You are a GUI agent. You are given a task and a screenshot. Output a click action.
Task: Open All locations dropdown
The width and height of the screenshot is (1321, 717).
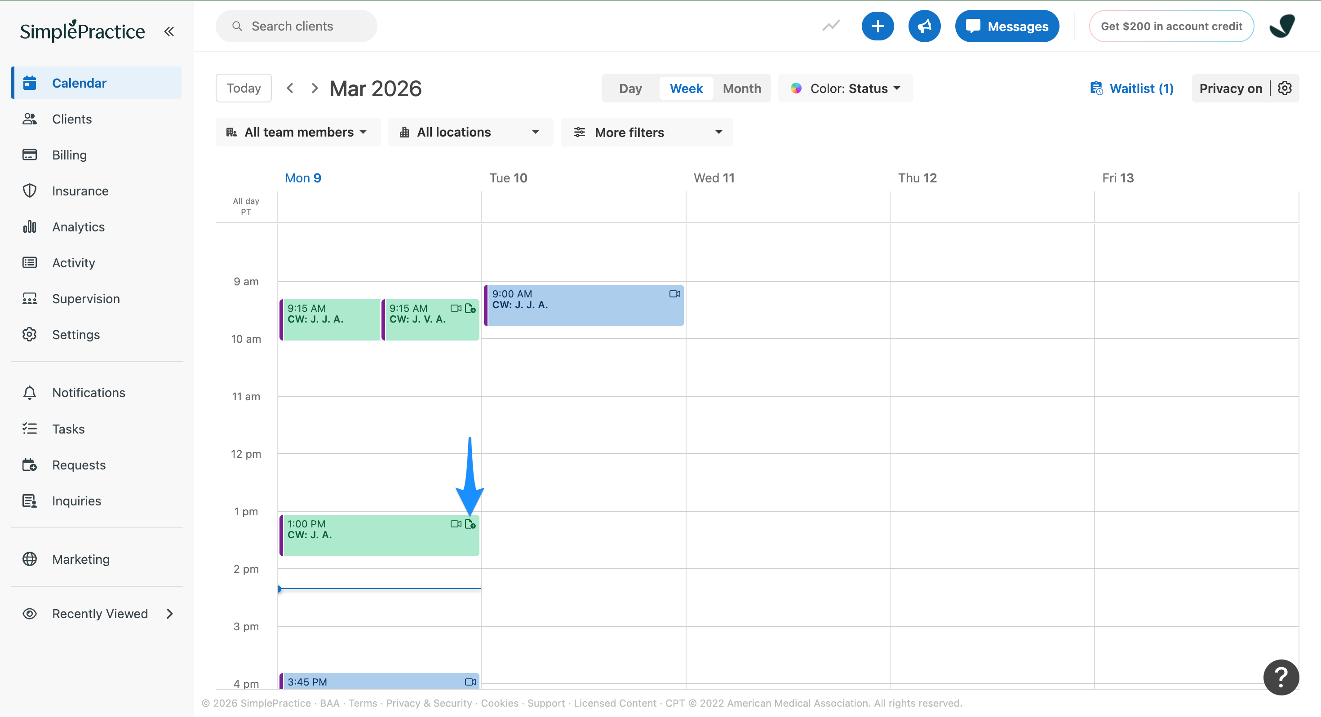click(x=470, y=132)
